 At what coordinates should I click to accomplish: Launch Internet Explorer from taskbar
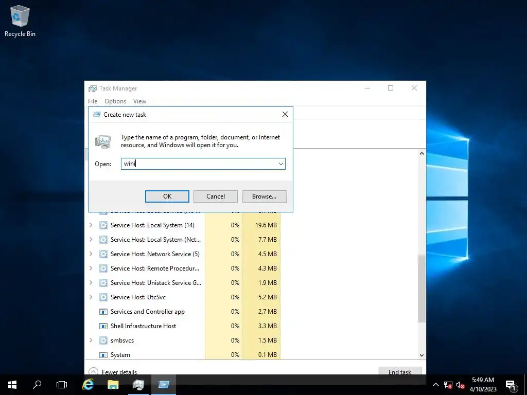point(88,385)
